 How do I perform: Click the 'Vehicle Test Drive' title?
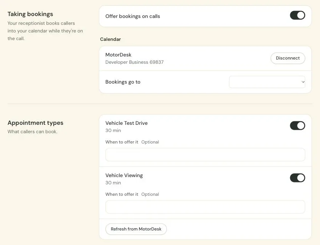[126, 123]
